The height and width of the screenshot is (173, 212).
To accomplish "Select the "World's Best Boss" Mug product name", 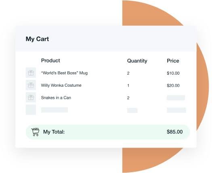I will point(64,73).
